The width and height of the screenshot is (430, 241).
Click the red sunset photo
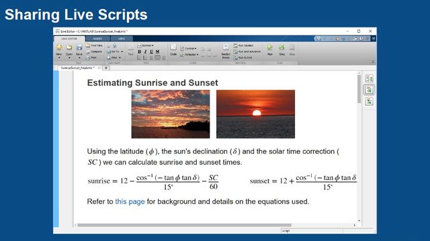click(255, 114)
